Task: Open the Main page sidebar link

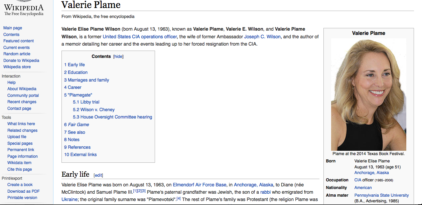Action: (x=13, y=28)
